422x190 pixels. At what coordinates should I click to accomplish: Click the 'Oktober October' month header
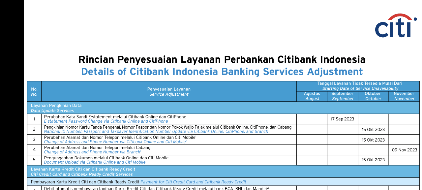point(373,96)
